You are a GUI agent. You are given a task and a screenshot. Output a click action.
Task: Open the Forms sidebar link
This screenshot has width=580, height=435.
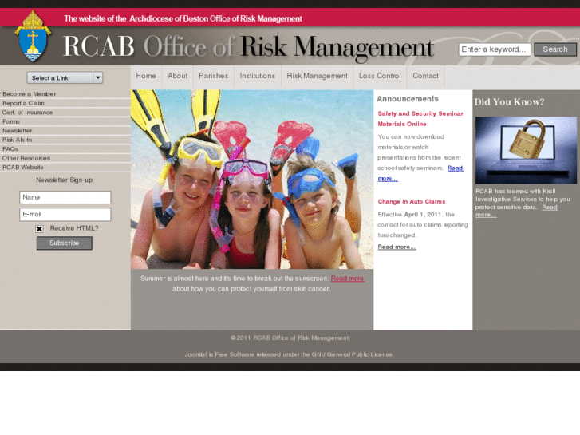pos(11,121)
